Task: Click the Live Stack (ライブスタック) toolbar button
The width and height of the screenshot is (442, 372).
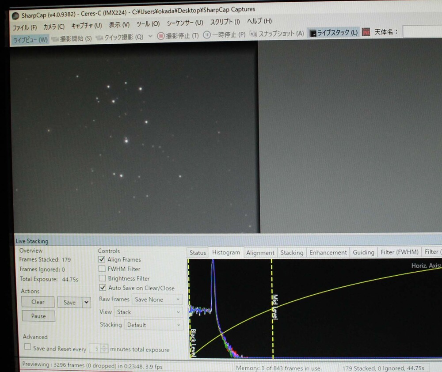Action: 334,33
